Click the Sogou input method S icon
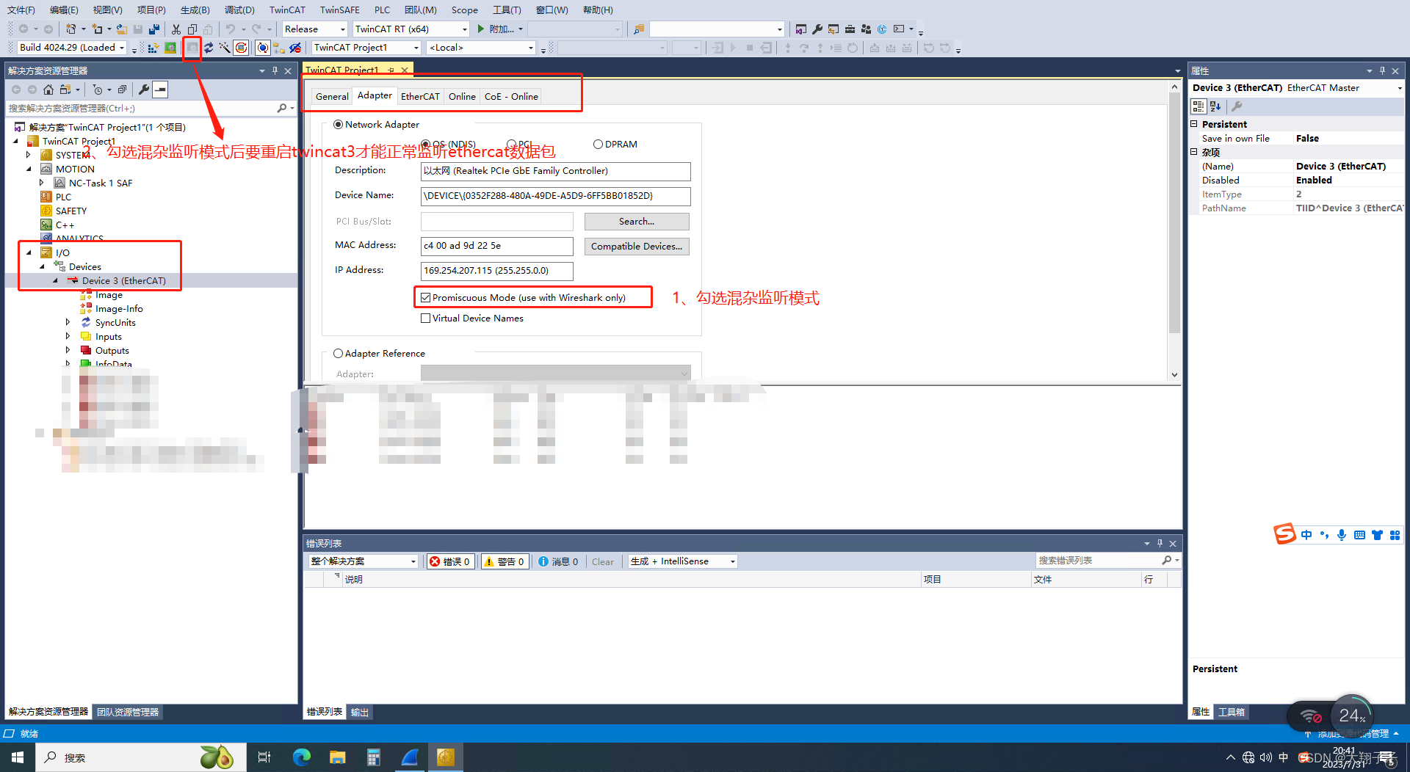1410x772 pixels. click(x=1284, y=534)
